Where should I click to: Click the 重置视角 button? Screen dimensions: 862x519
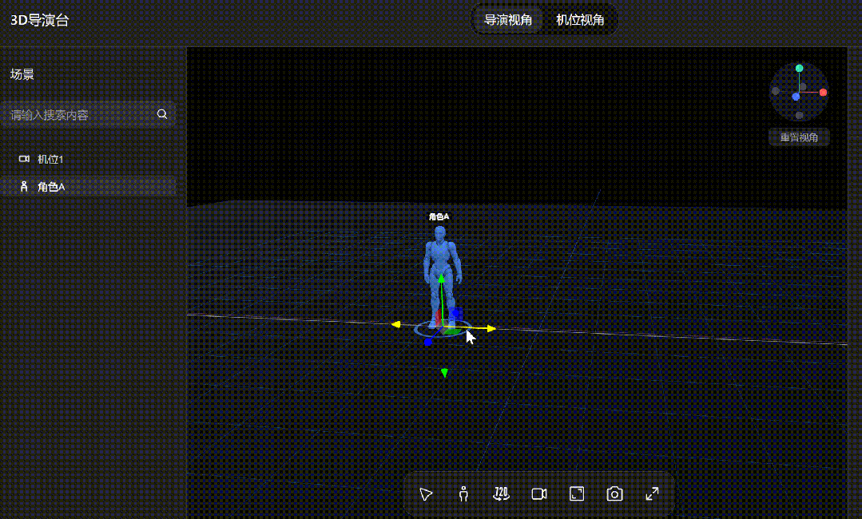click(x=799, y=137)
